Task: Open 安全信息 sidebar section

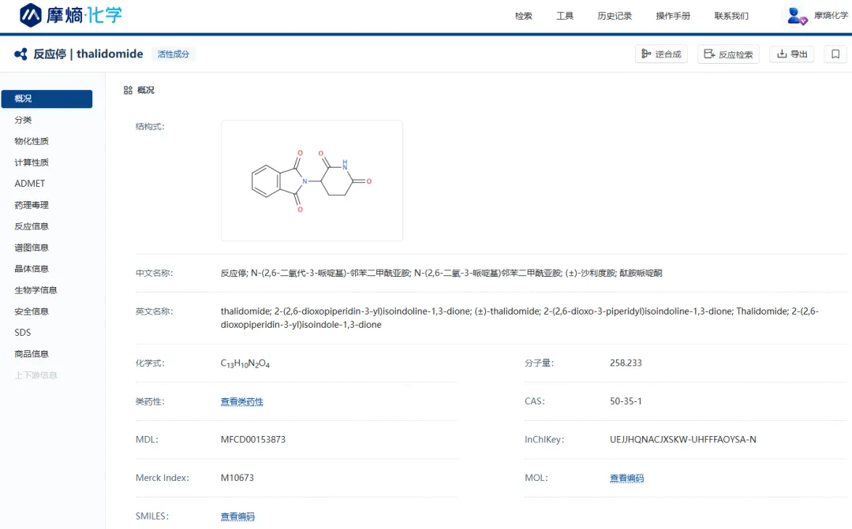Action: click(32, 311)
